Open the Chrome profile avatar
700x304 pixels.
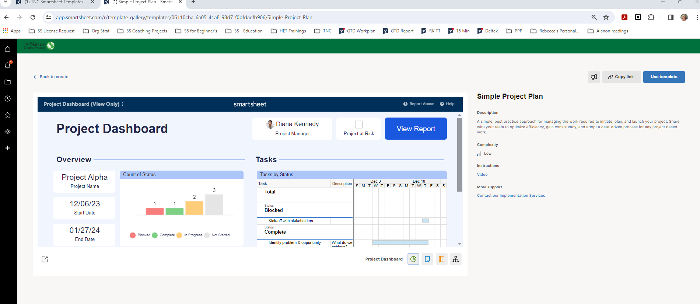[x=684, y=17]
